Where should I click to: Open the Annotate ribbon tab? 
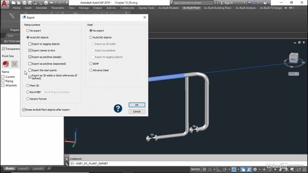tap(41, 8)
